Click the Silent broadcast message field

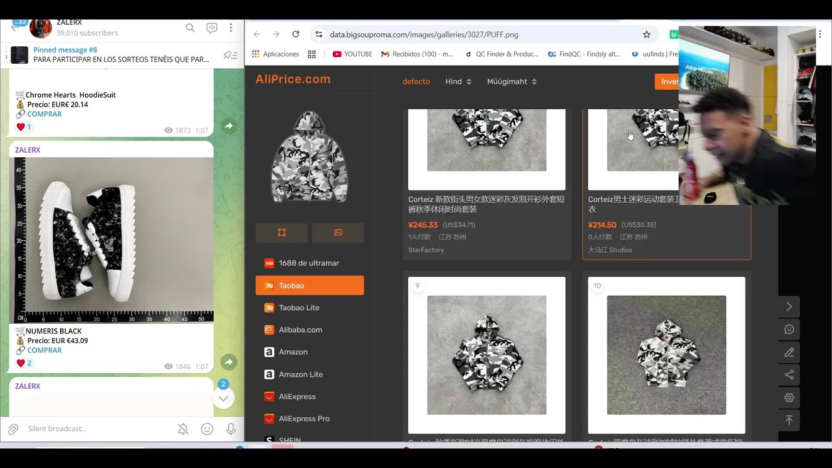[97, 429]
